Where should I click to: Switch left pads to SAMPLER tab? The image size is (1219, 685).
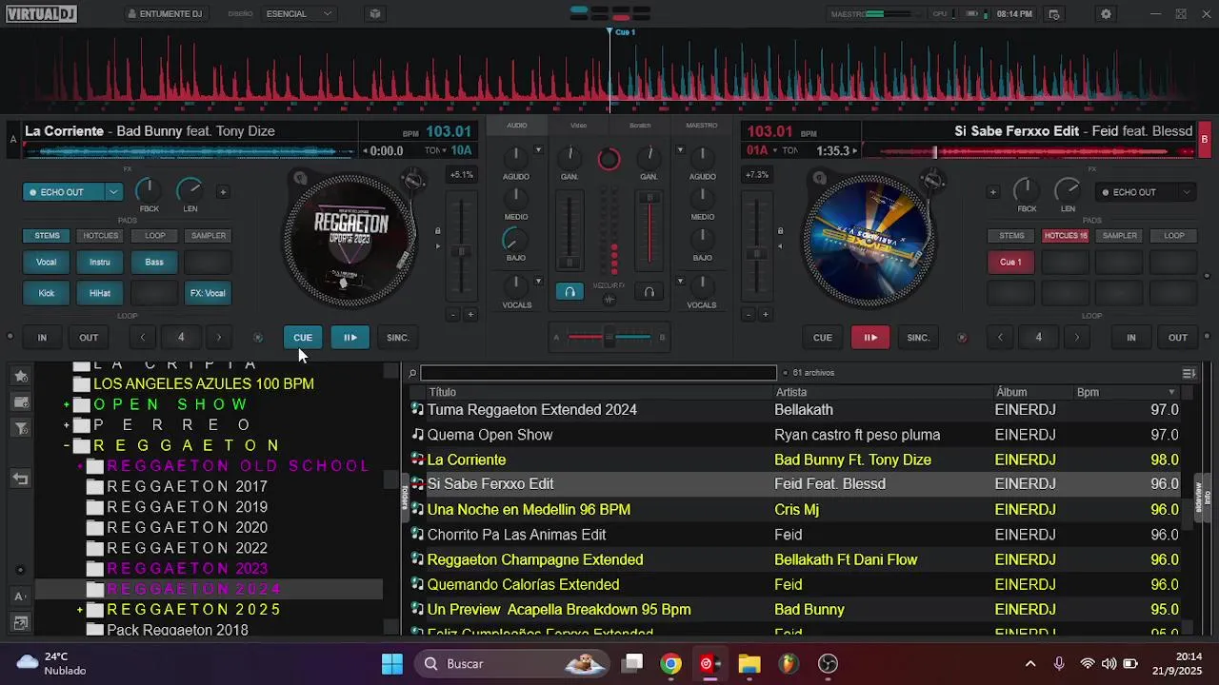pyautogui.click(x=208, y=236)
